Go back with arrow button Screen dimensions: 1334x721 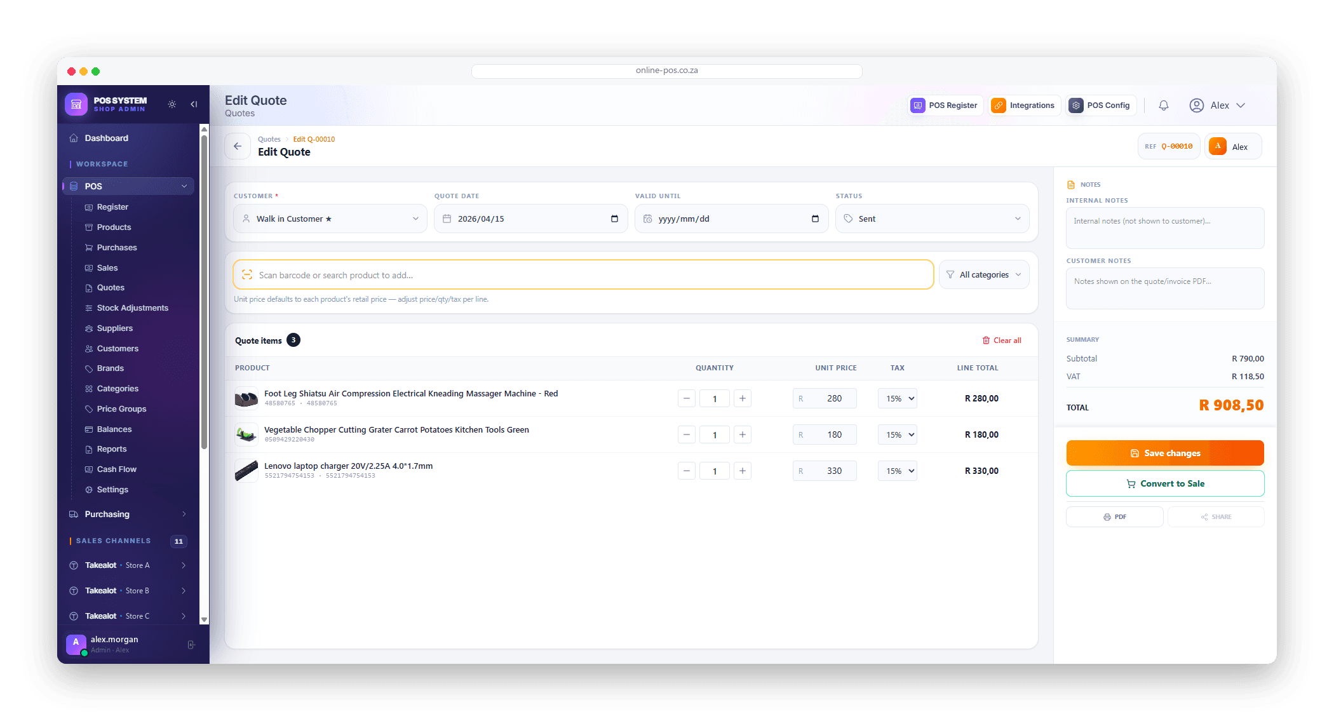point(238,146)
